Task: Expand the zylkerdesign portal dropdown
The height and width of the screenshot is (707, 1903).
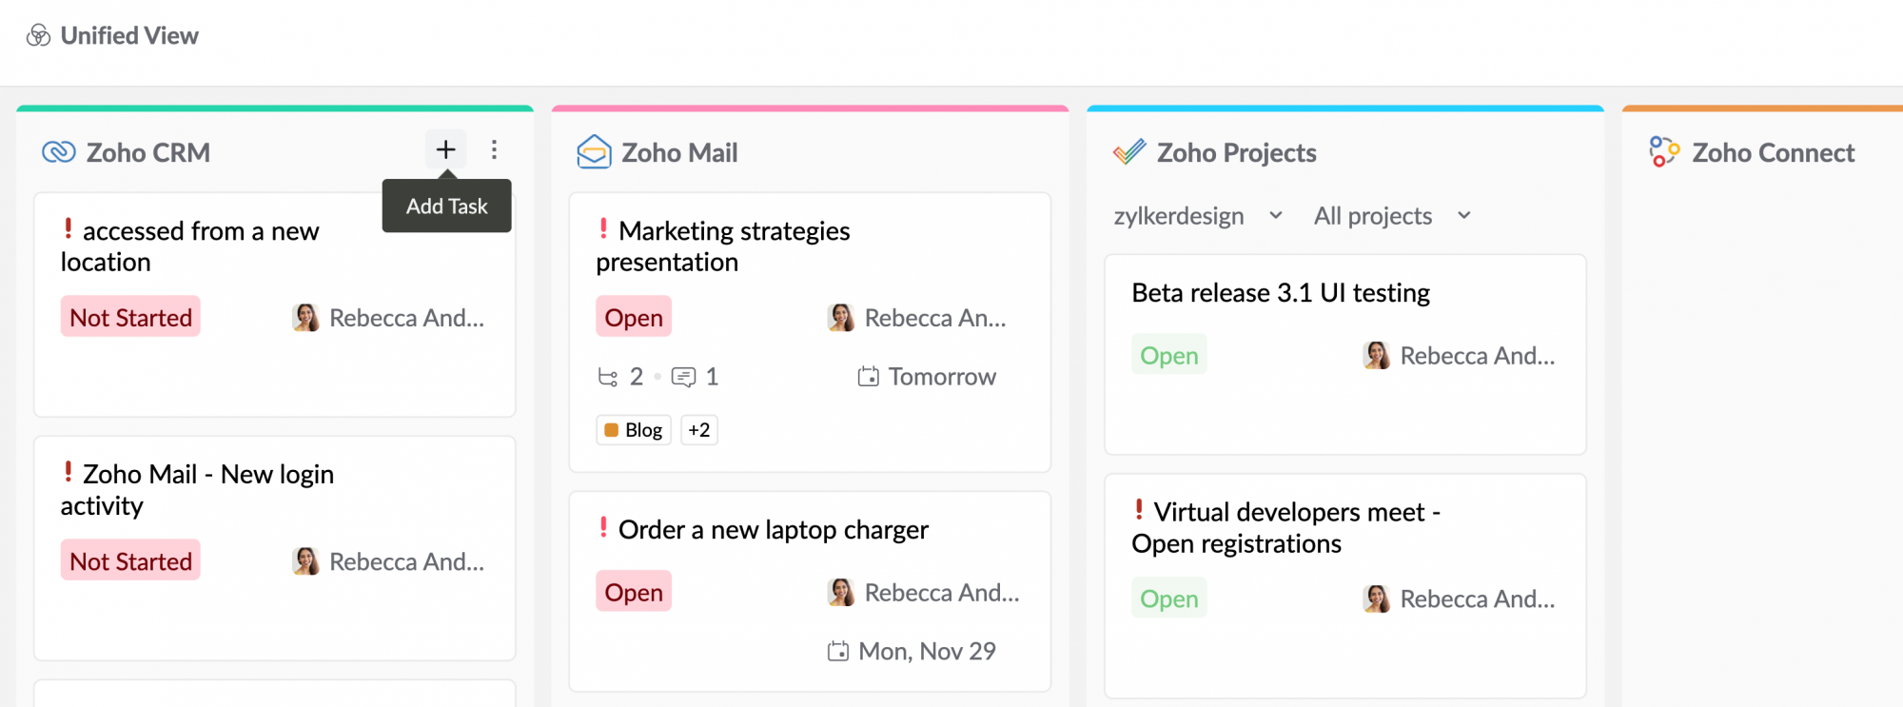Action: pyautogui.click(x=1276, y=216)
